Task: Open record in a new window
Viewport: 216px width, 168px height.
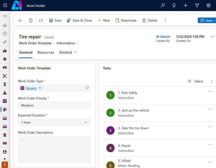Action: point(41,21)
